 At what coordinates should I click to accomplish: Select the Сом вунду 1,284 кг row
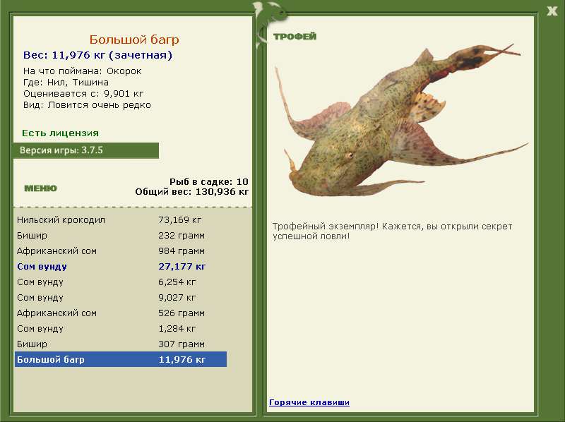pos(121,328)
